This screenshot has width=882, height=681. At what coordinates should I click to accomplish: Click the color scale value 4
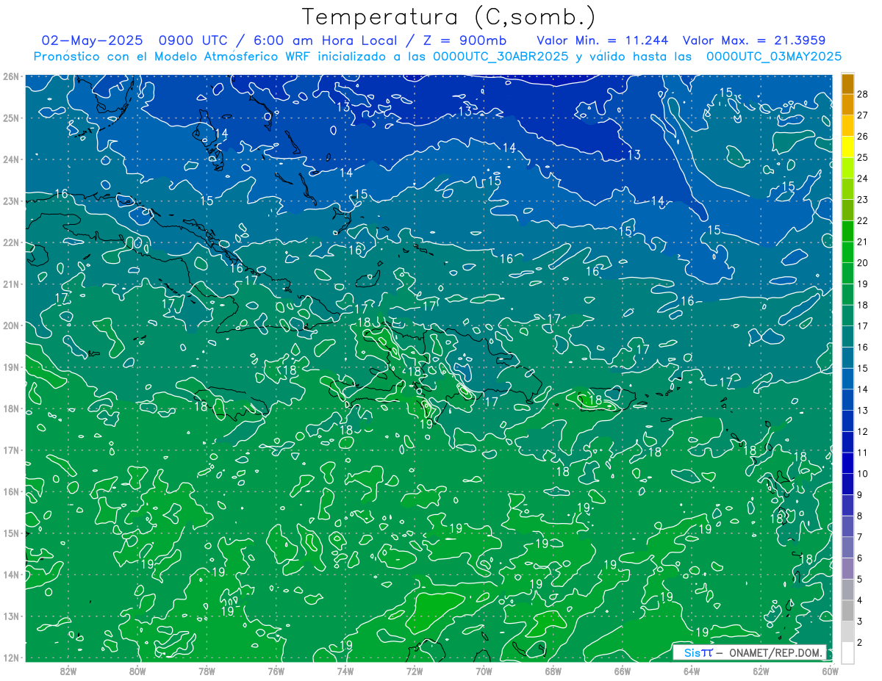860,600
